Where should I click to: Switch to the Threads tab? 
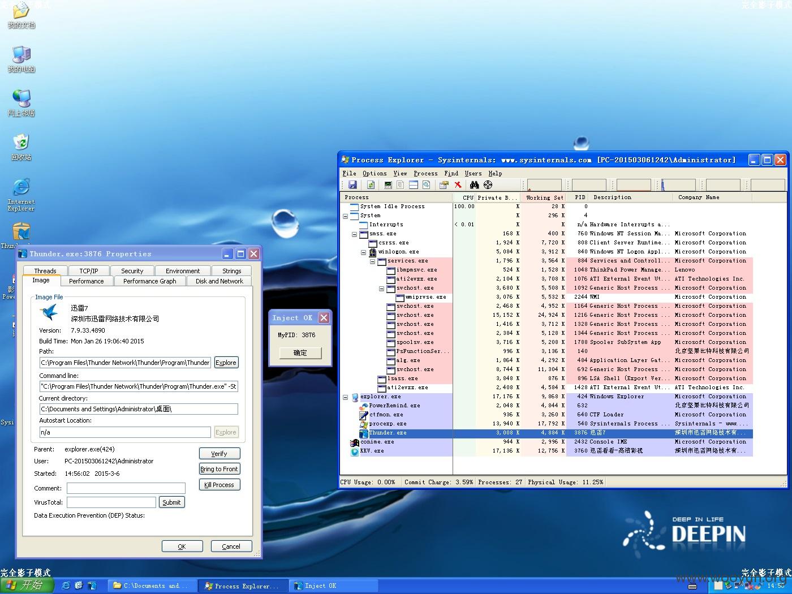tap(45, 271)
